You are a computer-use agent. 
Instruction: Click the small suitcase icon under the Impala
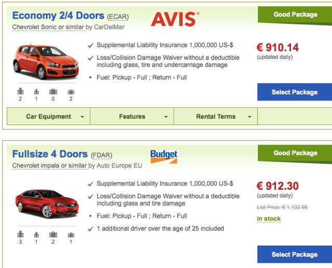[x=70, y=234]
